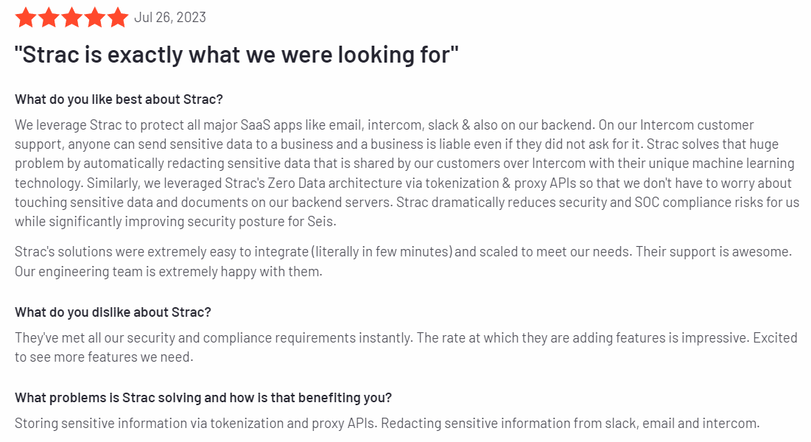Click "What do you like best about Strac?" heading
Viewport: 811px width, 442px height.
click(x=119, y=99)
